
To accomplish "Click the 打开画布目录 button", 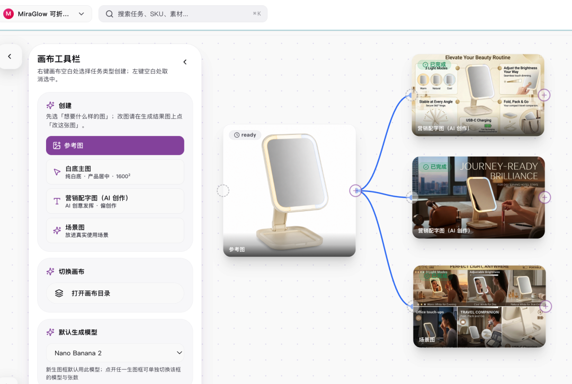I will pos(115,293).
